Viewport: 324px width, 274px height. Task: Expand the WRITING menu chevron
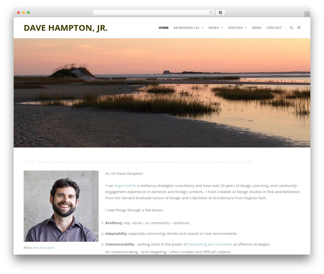(x=246, y=28)
